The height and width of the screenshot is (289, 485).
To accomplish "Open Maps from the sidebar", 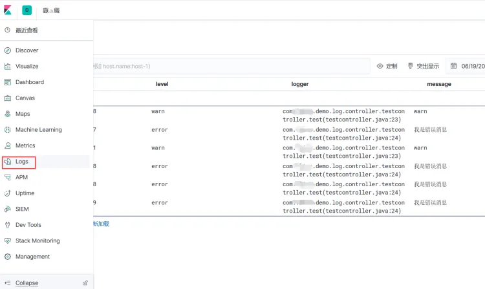I will point(23,114).
